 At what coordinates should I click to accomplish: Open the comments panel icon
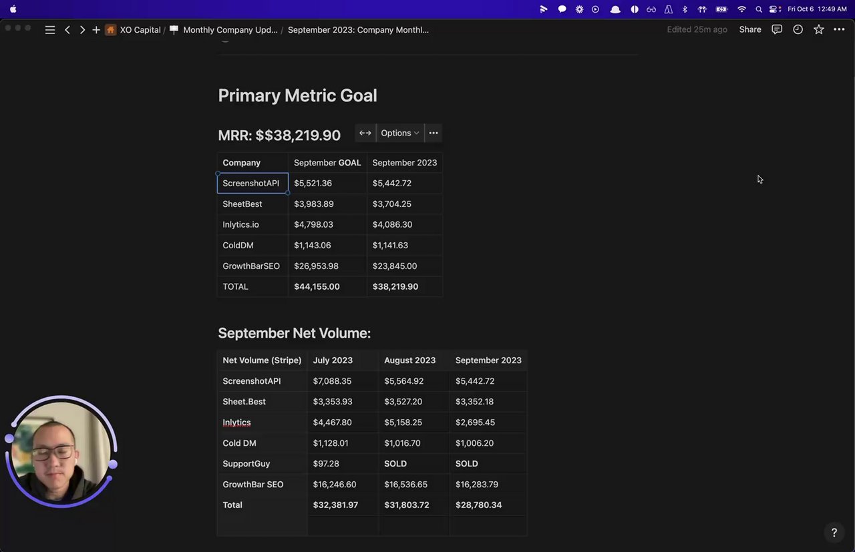(x=777, y=29)
